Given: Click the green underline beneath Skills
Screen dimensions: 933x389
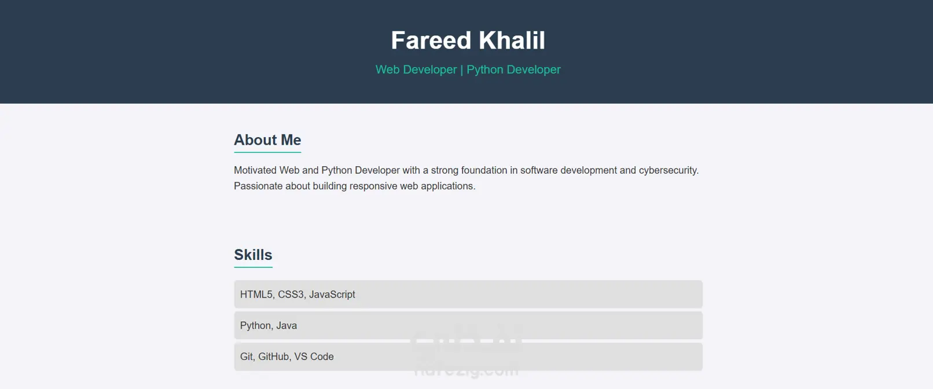Looking at the screenshot, I should pyautogui.click(x=253, y=267).
